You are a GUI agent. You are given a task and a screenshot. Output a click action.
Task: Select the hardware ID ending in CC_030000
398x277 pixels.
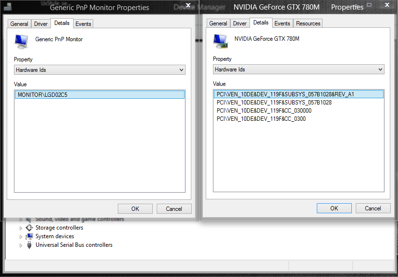pos(264,111)
